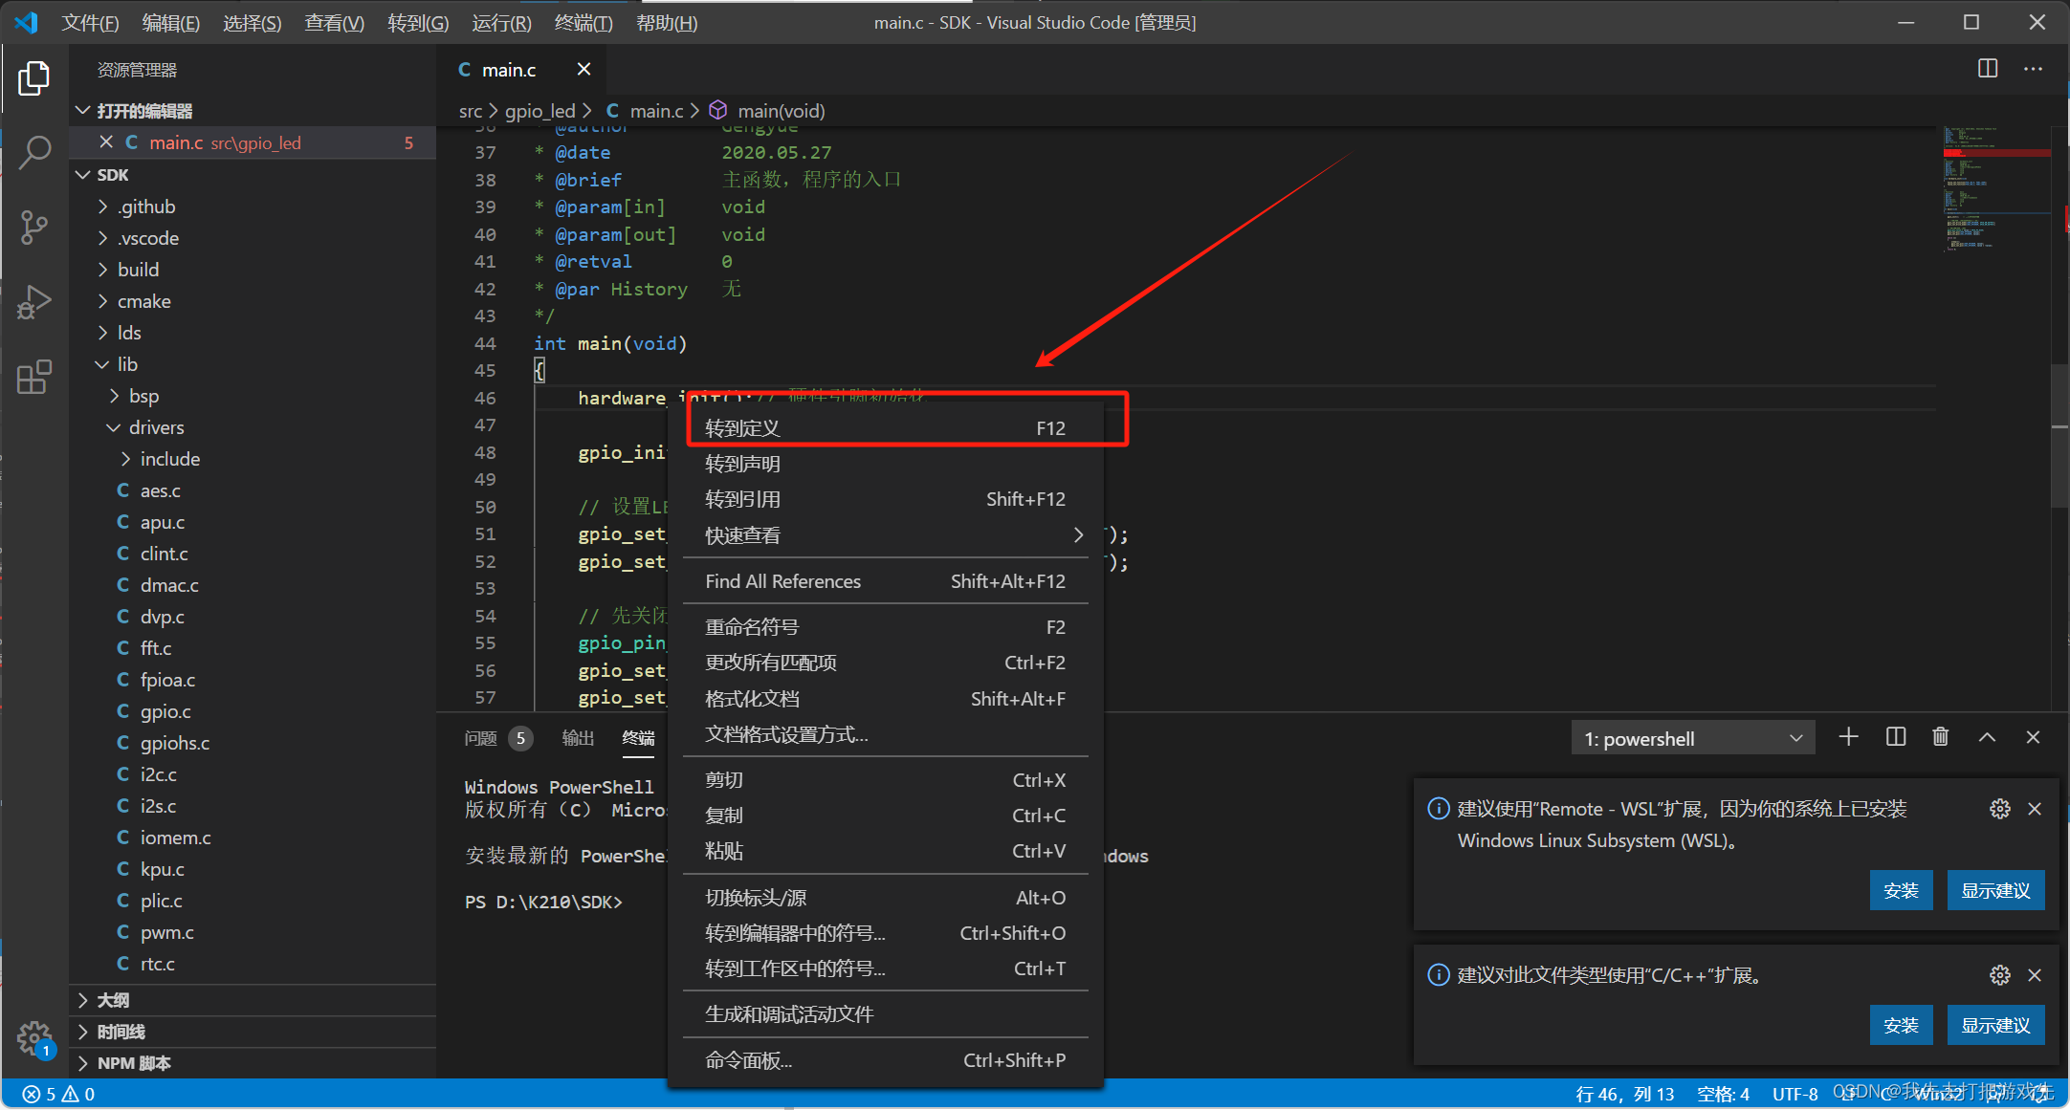2070x1110 pixels.
Task: Open editor More Actions ellipsis
Action: [2033, 69]
